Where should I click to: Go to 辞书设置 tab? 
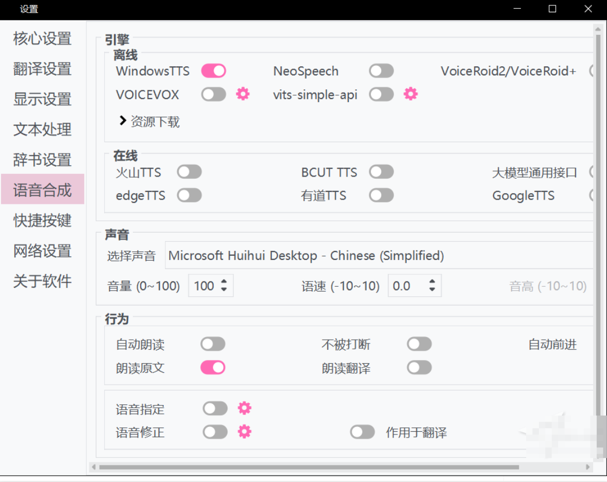pyautogui.click(x=43, y=159)
